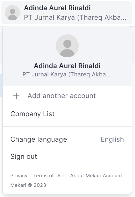Click the plus icon for adding account
The image size is (135, 197).
tap(16, 96)
